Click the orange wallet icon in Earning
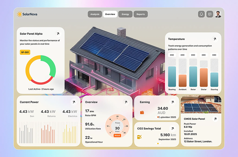 tap(142, 112)
